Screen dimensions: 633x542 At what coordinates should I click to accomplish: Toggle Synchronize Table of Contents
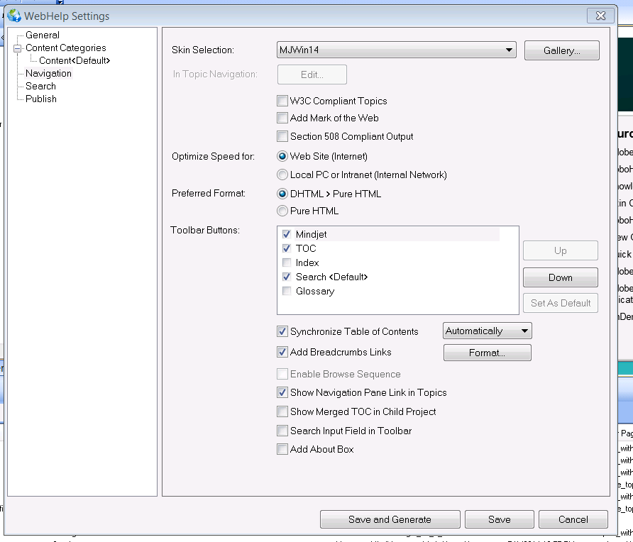282,331
